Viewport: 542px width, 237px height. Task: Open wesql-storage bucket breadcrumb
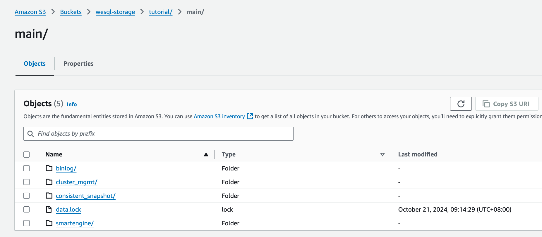coord(115,12)
